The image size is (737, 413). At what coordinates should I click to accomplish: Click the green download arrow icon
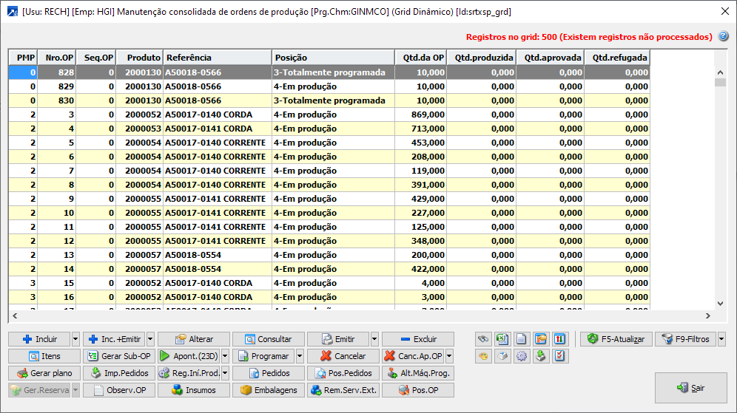541,356
